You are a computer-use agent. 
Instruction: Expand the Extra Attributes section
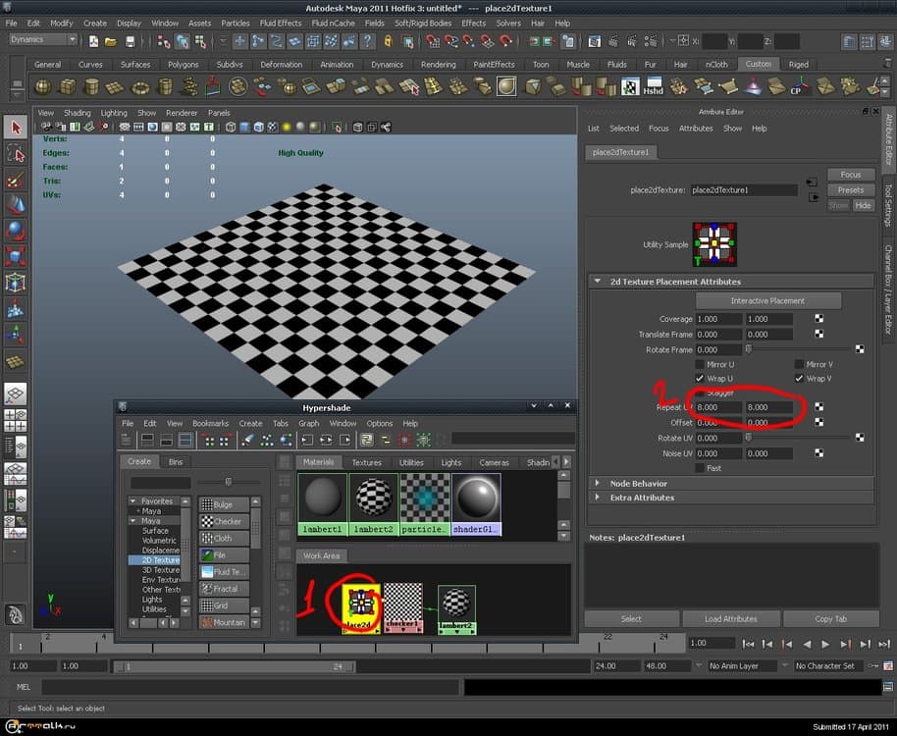[642, 498]
